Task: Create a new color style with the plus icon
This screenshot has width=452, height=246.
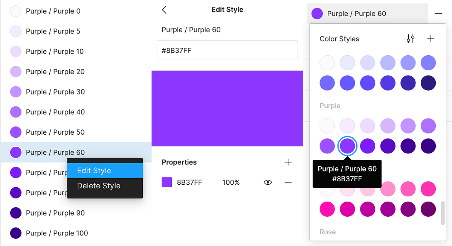Action: [x=431, y=38]
